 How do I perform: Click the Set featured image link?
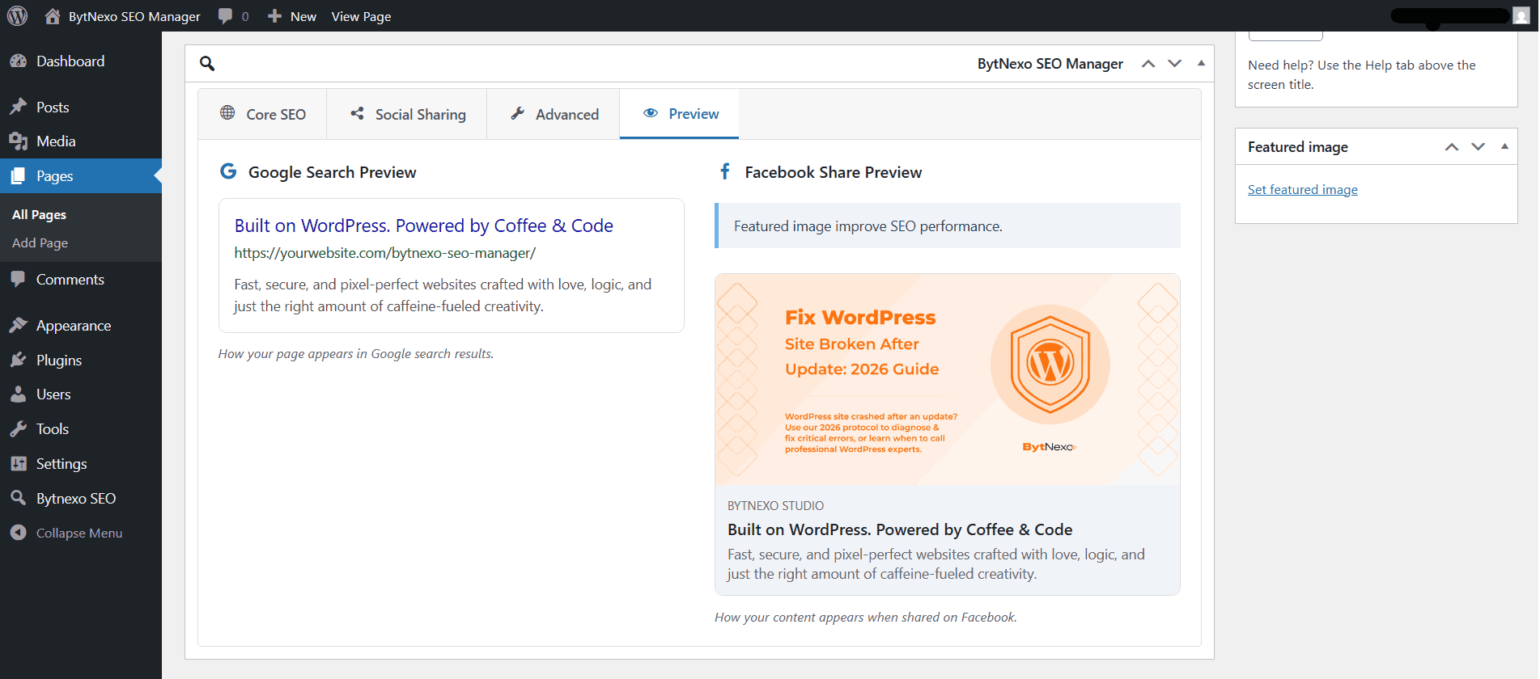[1302, 190]
